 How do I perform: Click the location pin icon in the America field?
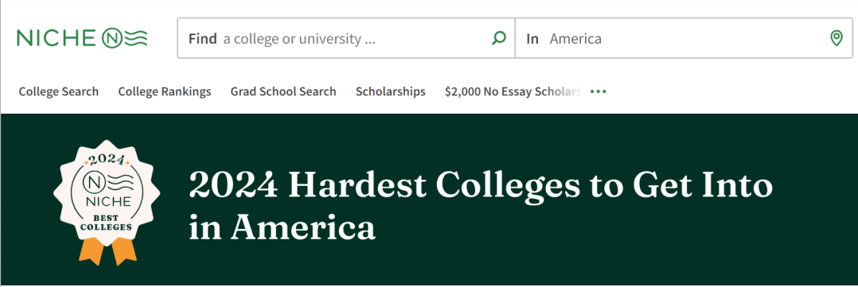coord(836,38)
